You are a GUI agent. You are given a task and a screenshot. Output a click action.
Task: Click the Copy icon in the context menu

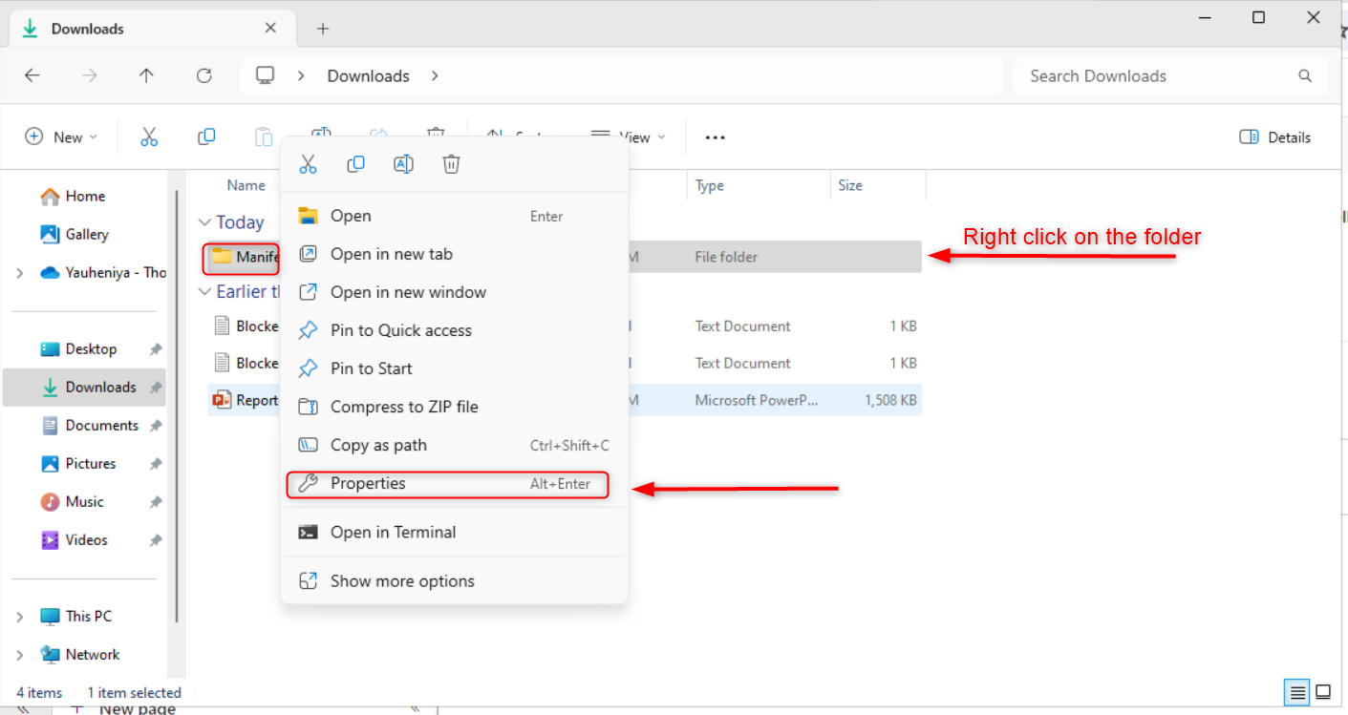[x=355, y=163]
